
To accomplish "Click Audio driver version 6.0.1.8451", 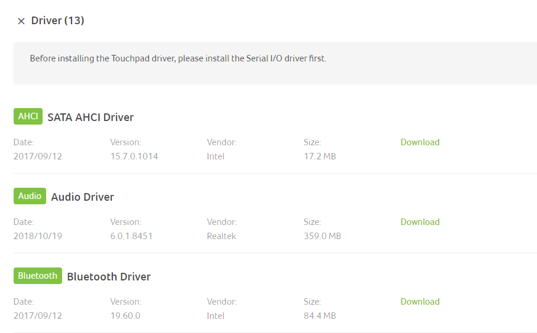I will click(x=131, y=236).
